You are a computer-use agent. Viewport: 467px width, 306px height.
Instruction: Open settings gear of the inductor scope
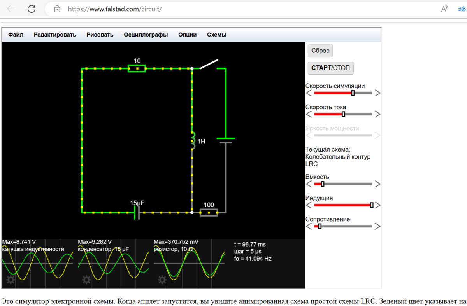11,280
